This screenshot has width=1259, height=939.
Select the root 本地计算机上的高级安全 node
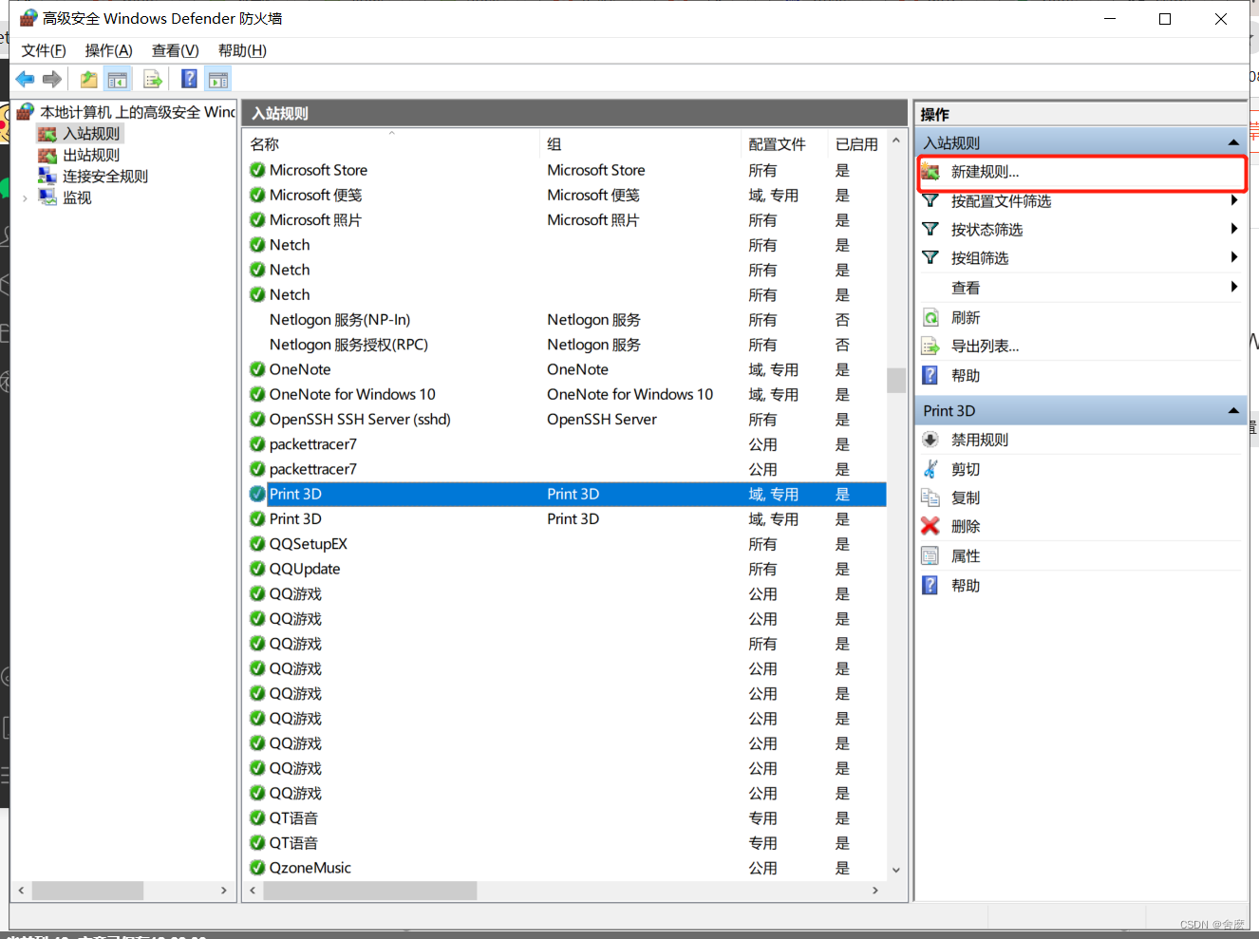(x=138, y=112)
